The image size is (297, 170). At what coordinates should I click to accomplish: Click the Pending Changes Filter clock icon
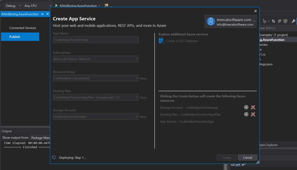click(265, 21)
